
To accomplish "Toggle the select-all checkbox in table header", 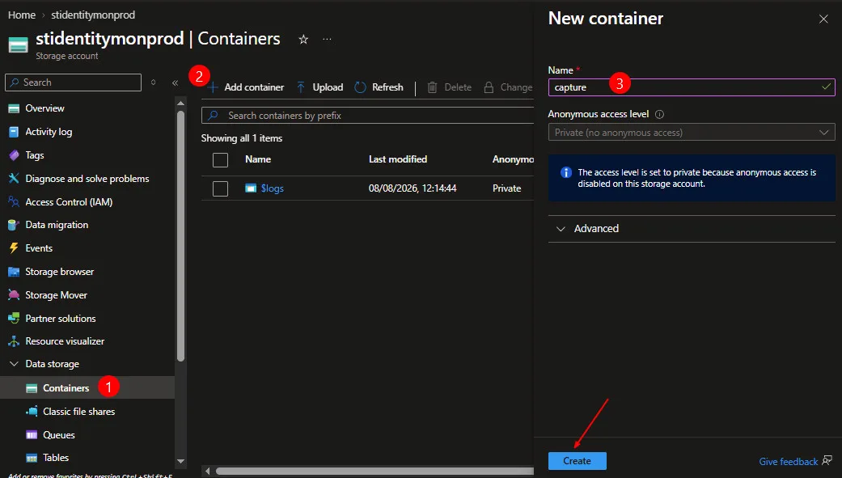I will [220, 160].
